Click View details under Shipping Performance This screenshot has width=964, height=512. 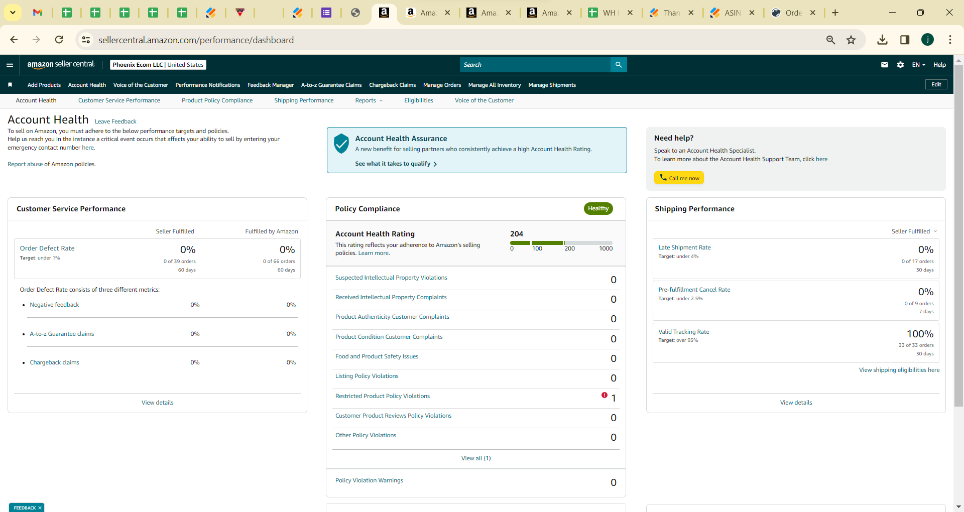tap(796, 403)
